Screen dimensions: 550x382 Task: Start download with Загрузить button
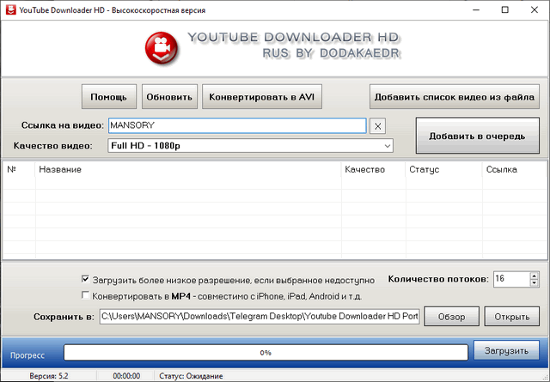click(x=506, y=350)
